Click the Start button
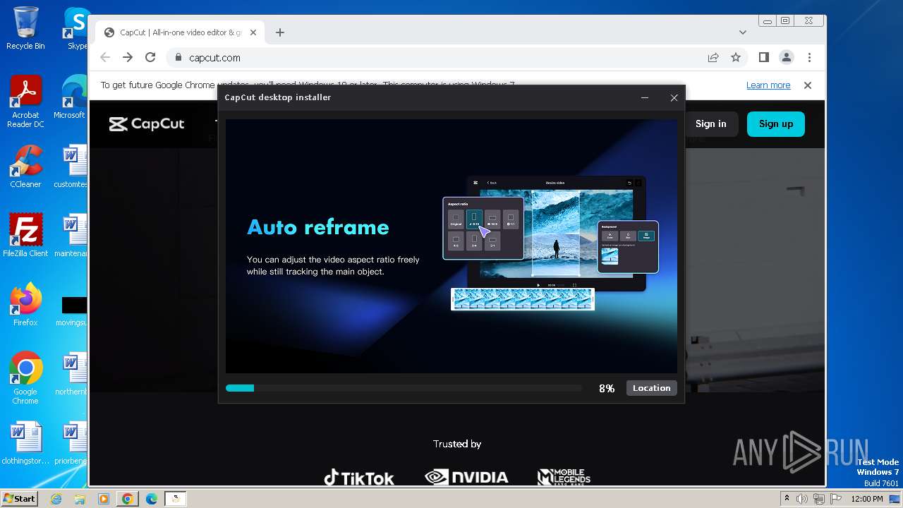 pos(20,499)
